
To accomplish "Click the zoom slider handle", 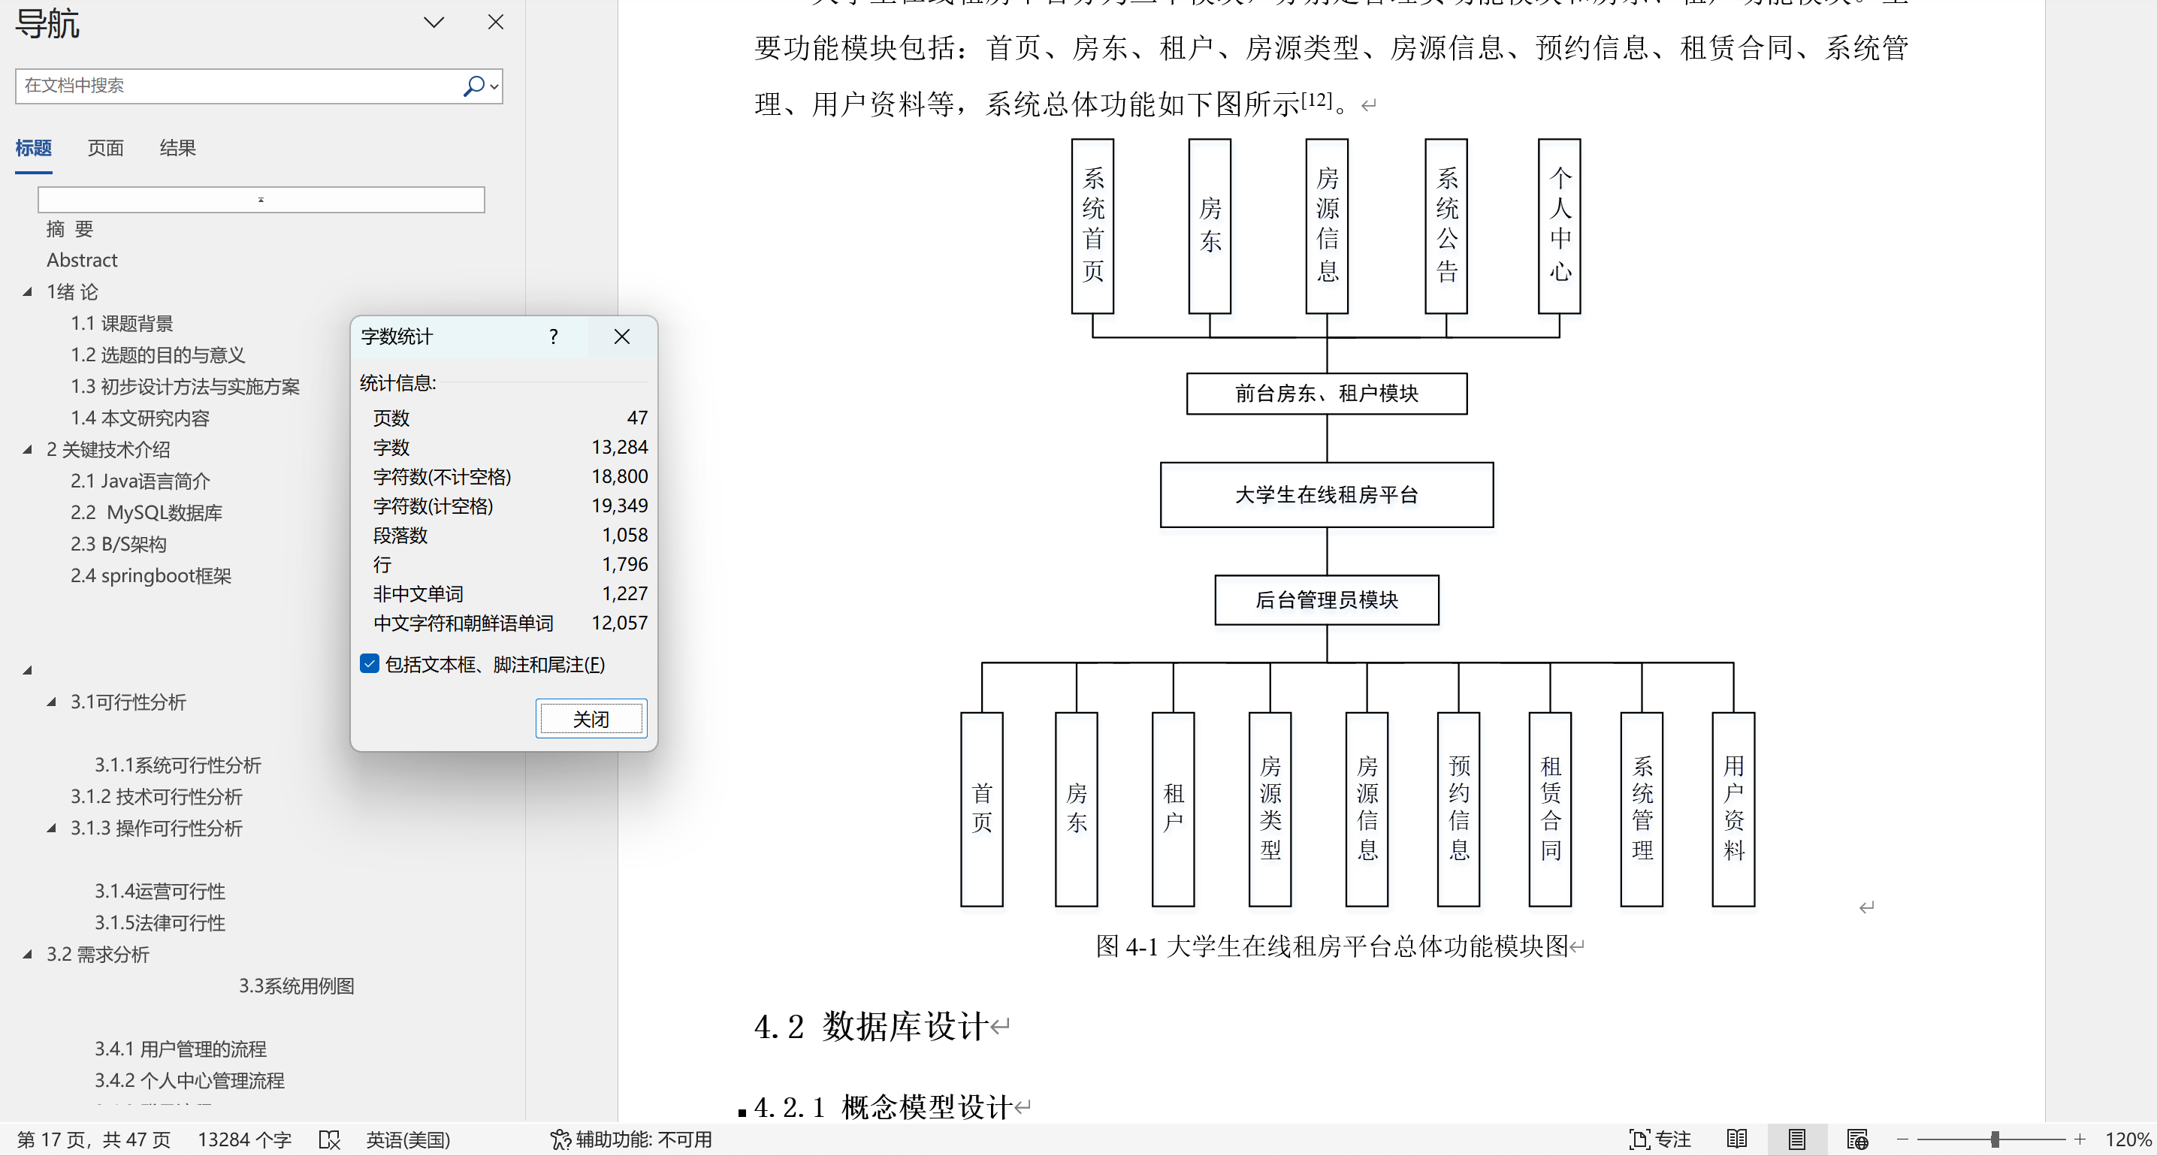I will 1995,1140.
